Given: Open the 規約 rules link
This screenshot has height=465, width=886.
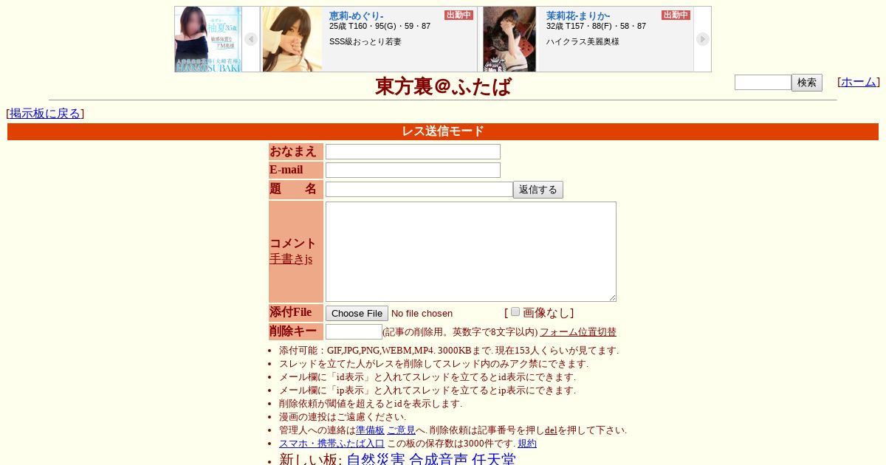Looking at the screenshot, I should click(527, 444).
